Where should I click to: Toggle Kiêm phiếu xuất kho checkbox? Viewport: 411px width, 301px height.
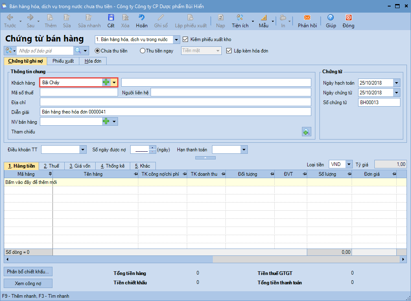[x=186, y=39]
